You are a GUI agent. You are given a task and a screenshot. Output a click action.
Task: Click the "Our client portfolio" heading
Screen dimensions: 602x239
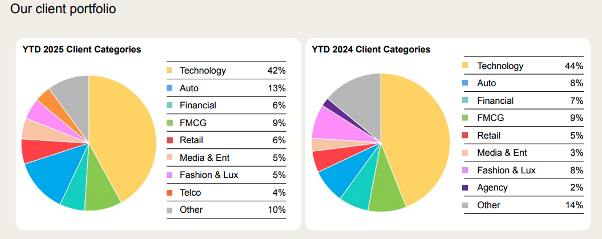(63, 10)
